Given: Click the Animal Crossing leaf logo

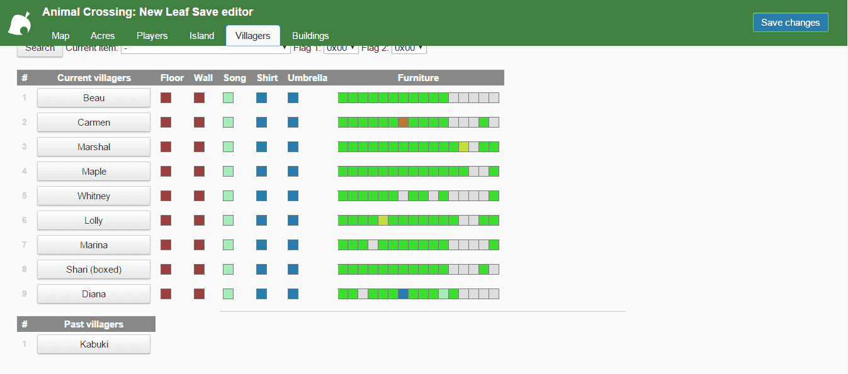Looking at the screenshot, I should (x=19, y=24).
